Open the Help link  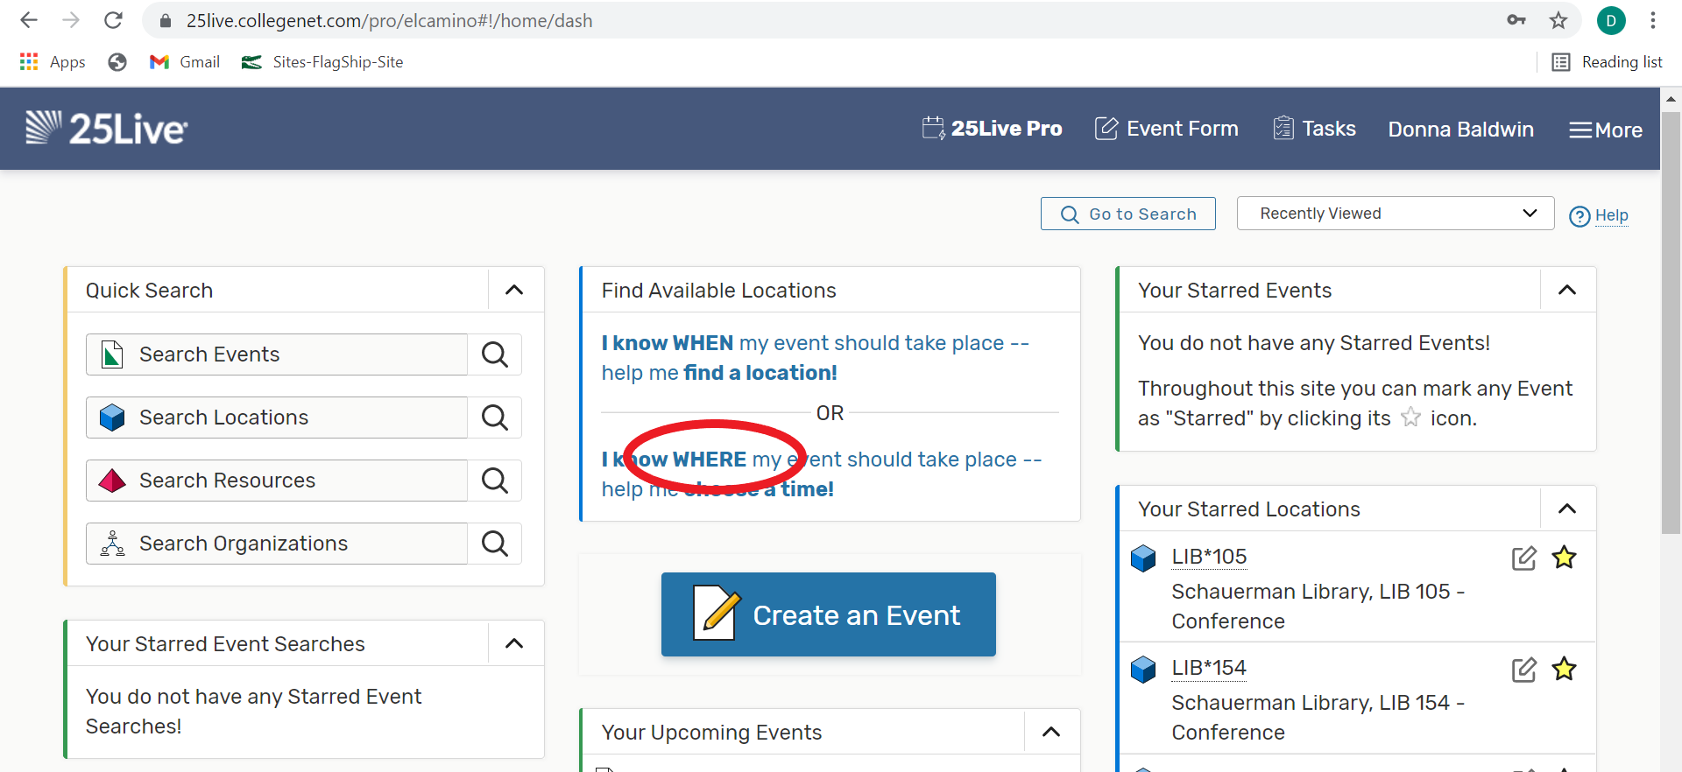coord(1599,215)
